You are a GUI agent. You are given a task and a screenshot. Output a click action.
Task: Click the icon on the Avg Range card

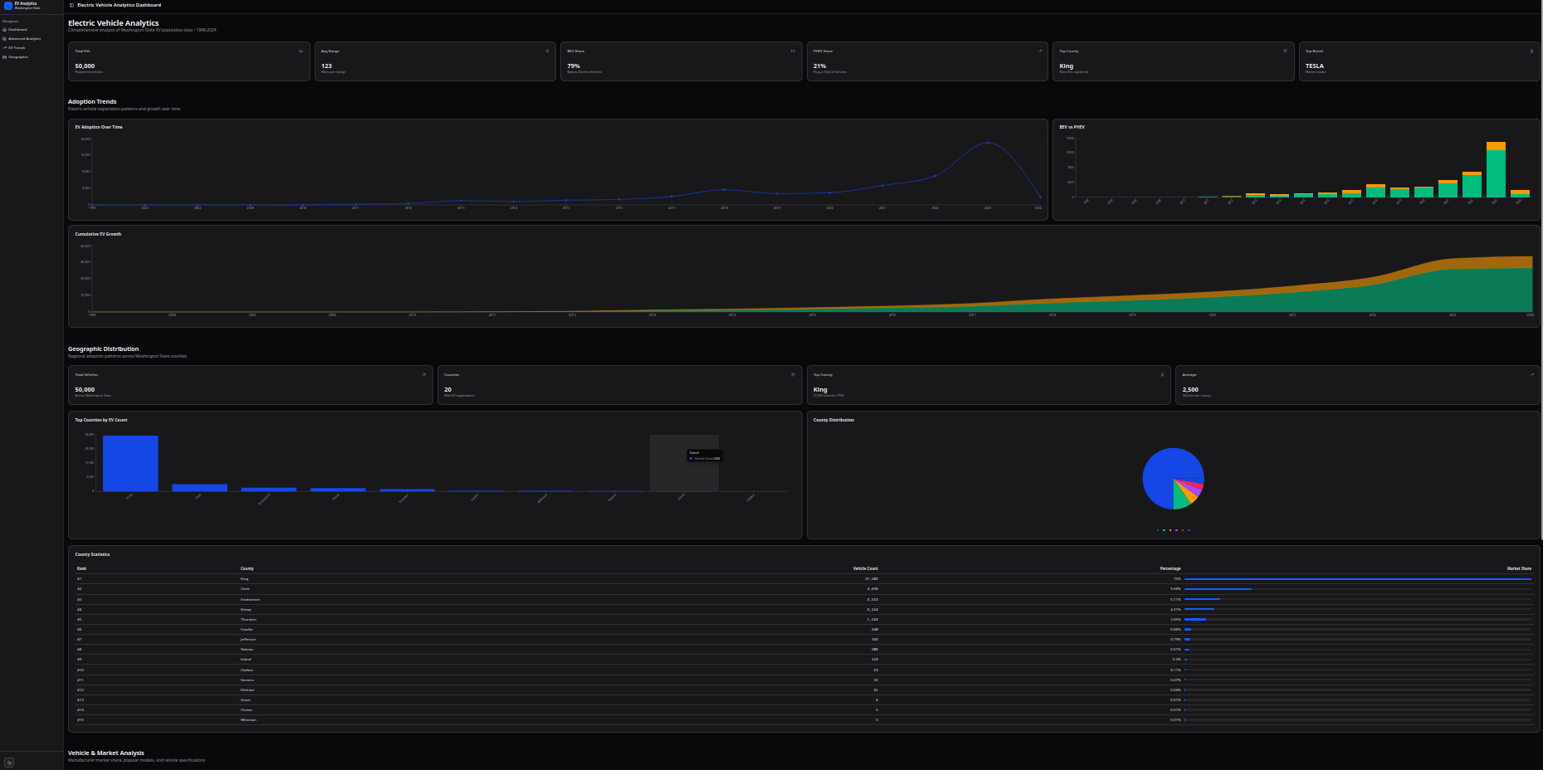547,51
